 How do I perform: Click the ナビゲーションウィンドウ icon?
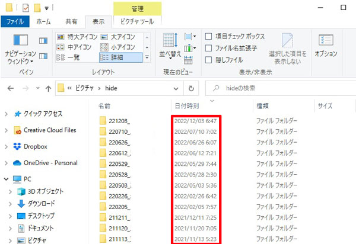click(x=21, y=43)
